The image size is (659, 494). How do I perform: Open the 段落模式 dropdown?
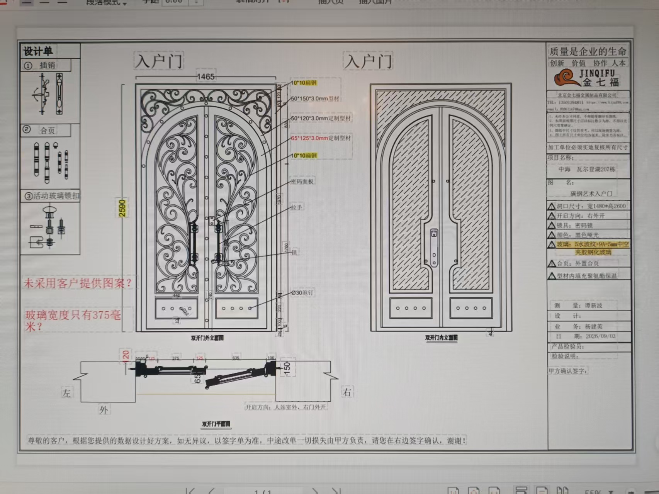106,3
